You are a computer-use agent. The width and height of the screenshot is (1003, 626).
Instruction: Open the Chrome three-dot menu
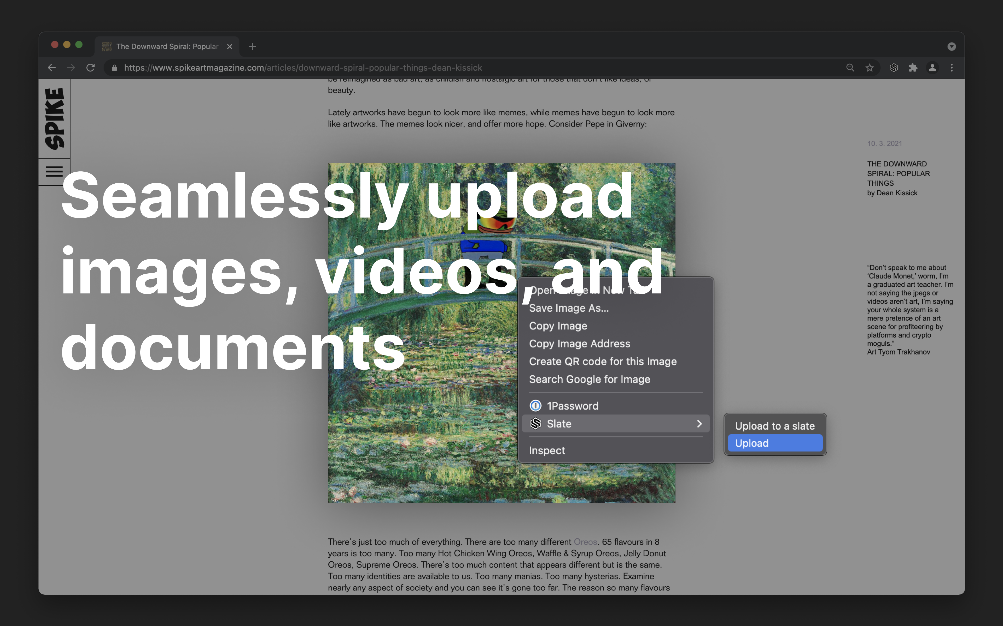[952, 68]
